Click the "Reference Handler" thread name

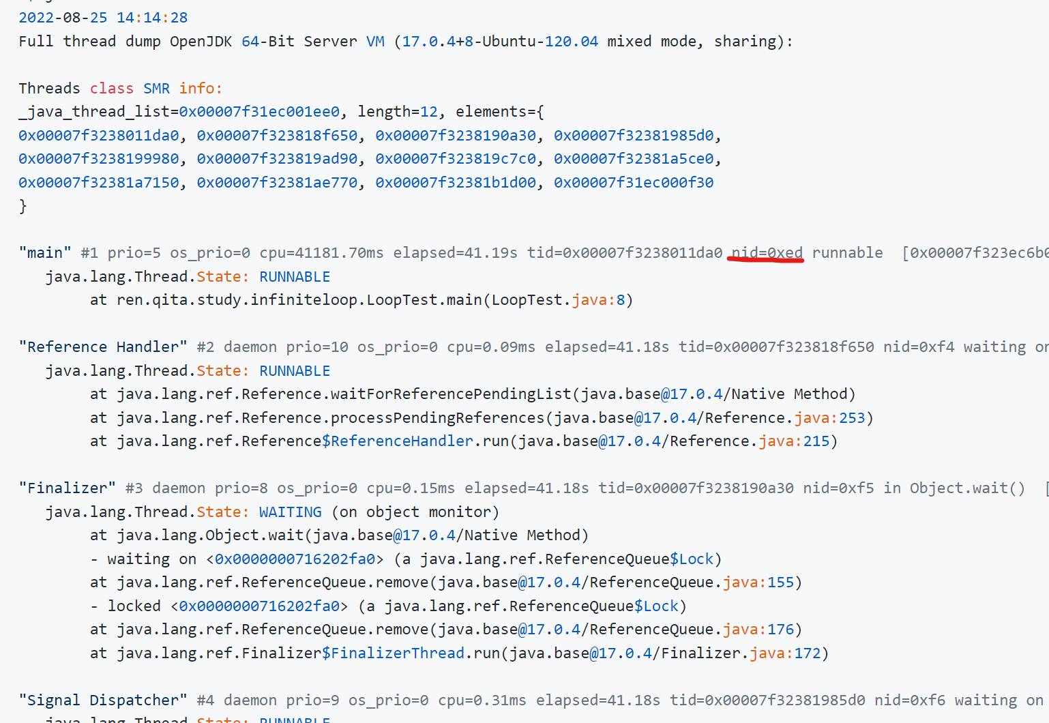coord(103,347)
